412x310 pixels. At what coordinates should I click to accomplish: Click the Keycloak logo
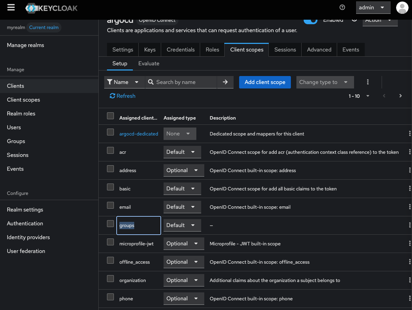point(51,8)
